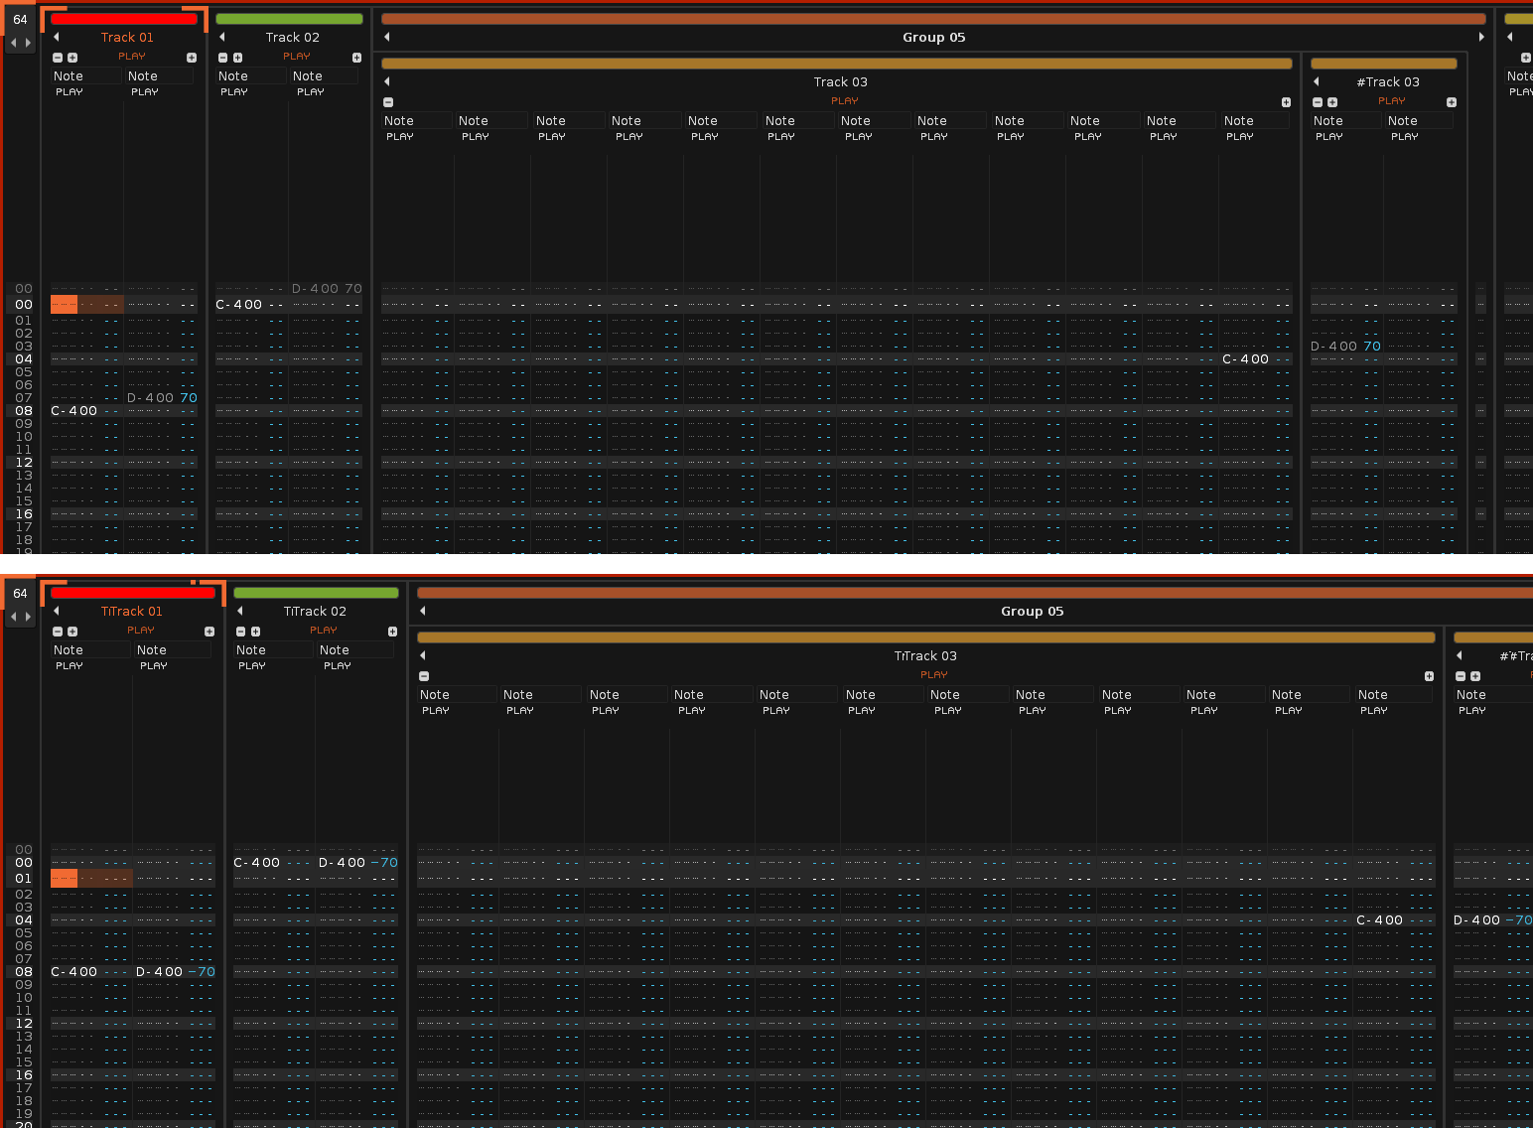Click Track 02's green color bar
The width and height of the screenshot is (1533, 1128).
click(x=289, y=19)
